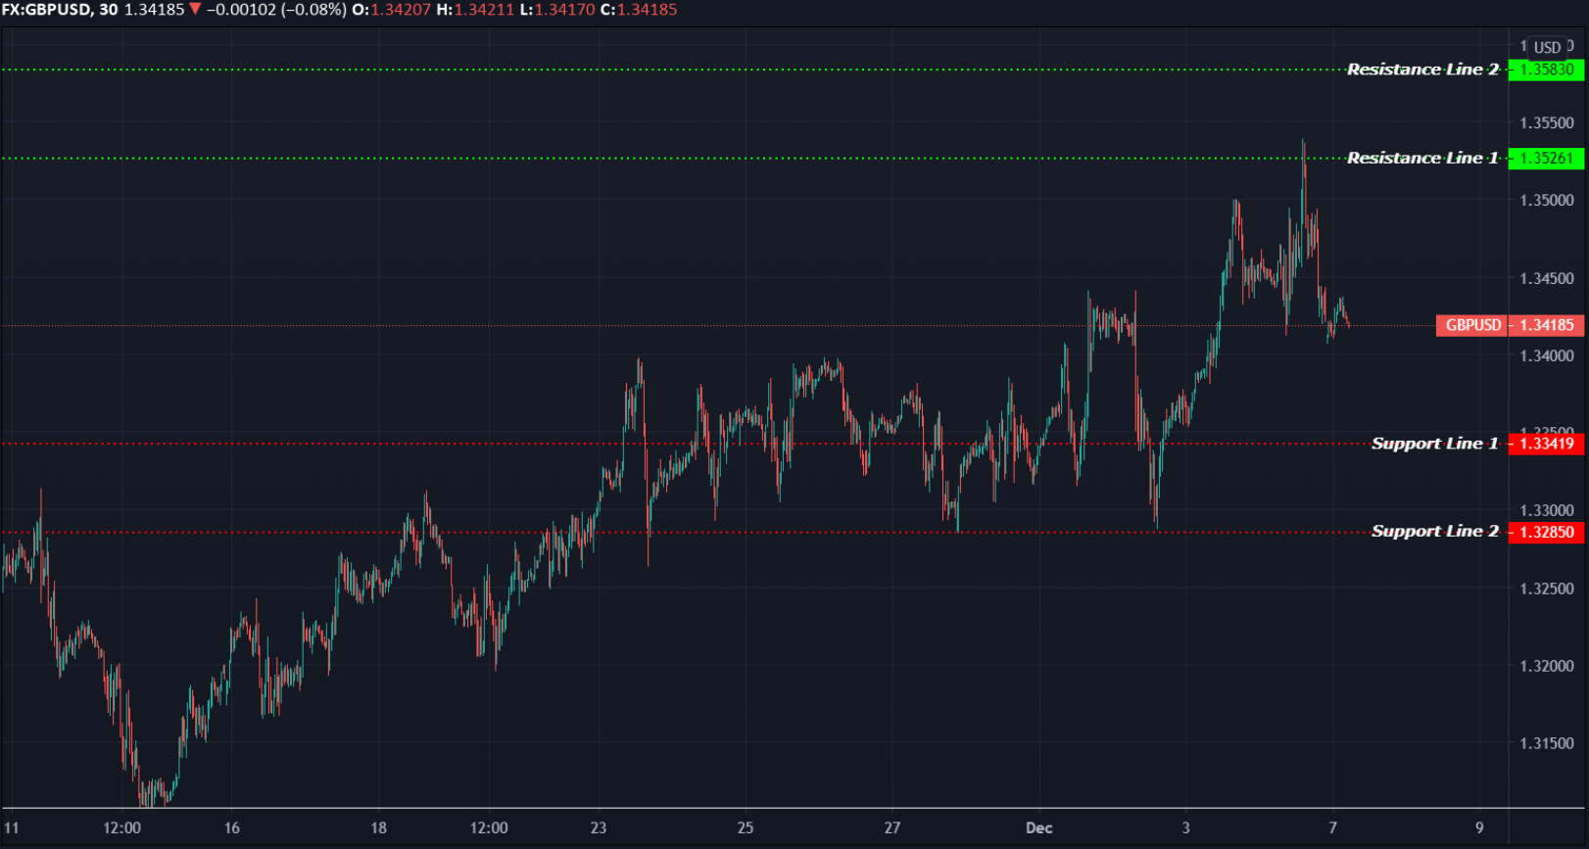Image resolution: width=1589 pixels, height=849 pixels.
Task: Click the 1.32850 red price tag
Action: (1546, 532)
